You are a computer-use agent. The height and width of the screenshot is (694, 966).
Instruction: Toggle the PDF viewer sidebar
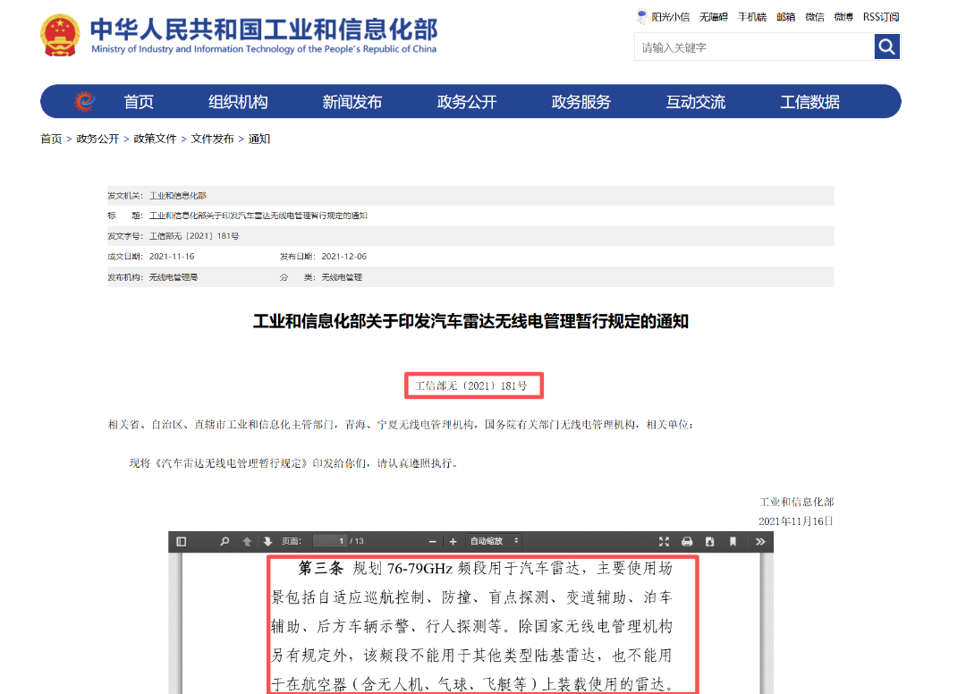tap(182, 541)
